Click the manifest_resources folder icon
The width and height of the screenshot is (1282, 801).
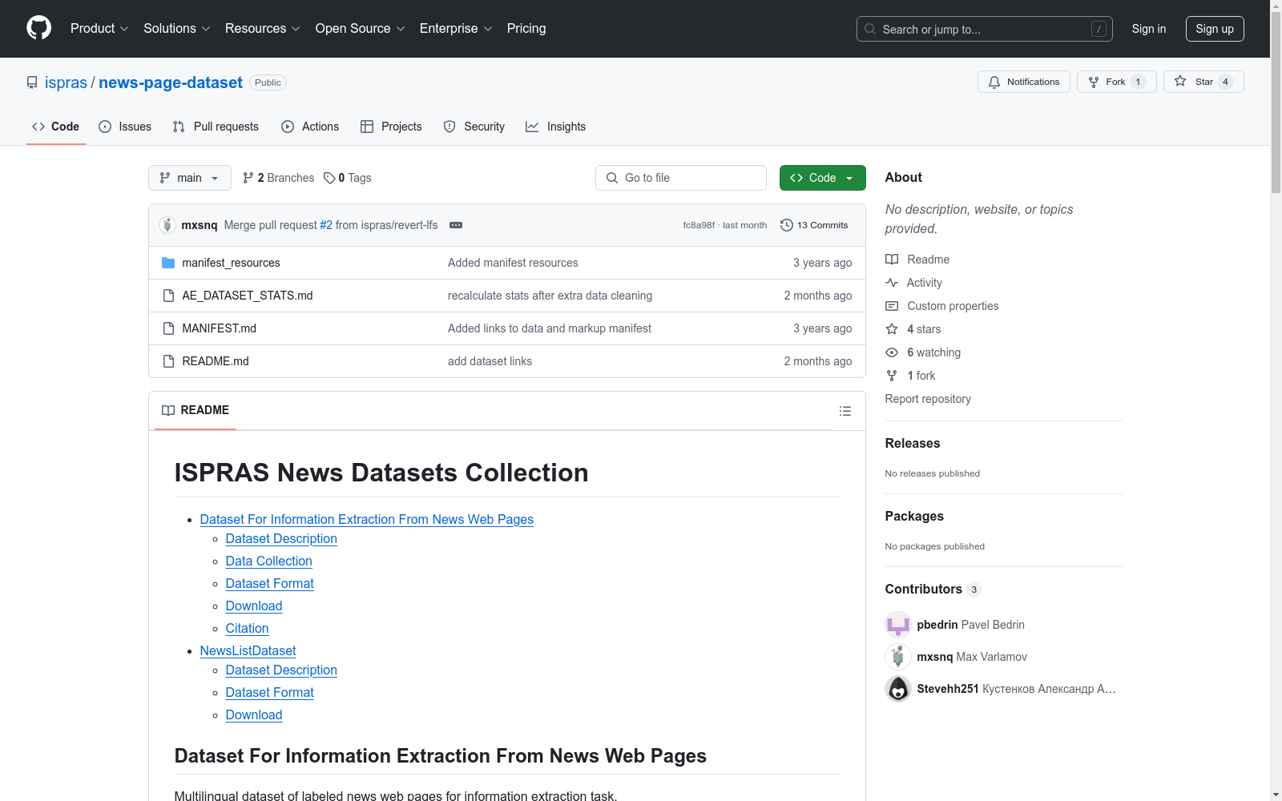(168, 263)
